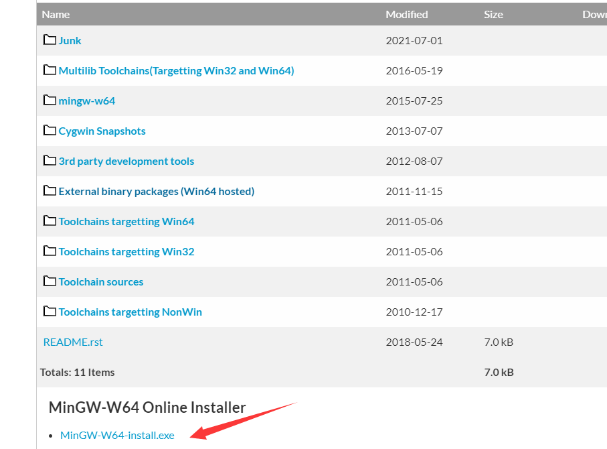Viewport: 607px width, 449px height.
Task: Click the date 2016-05-19
Action: 414,70
